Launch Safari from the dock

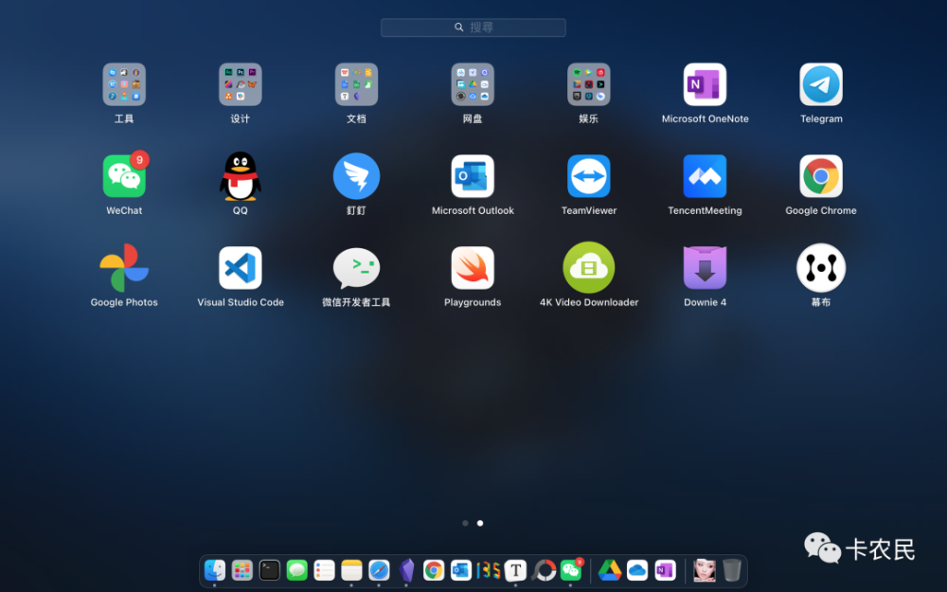(379, 570)
